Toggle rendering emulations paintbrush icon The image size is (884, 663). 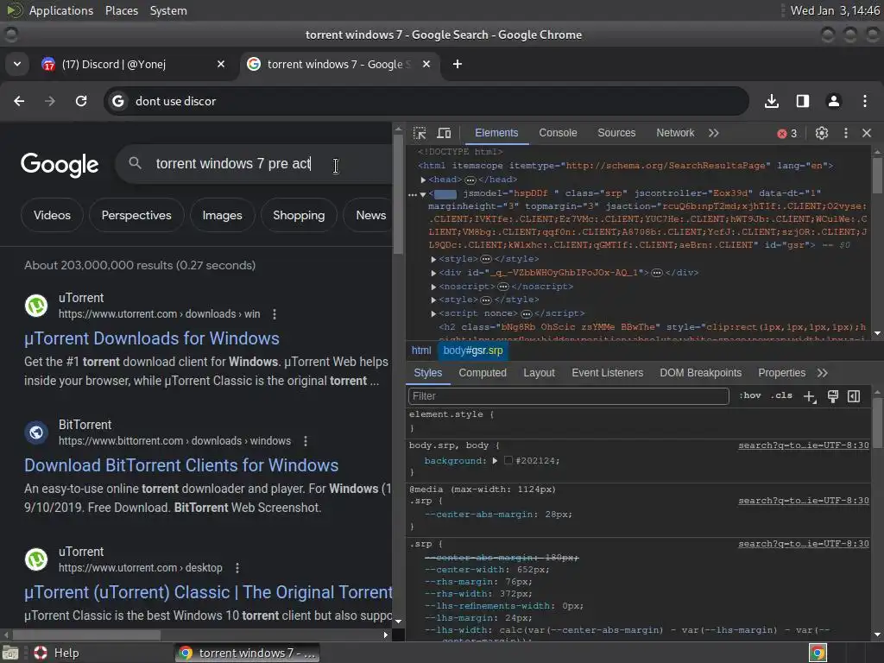[x=833, y=396]
